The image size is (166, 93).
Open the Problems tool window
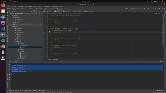pyautogui.click(x=28, y=90)
